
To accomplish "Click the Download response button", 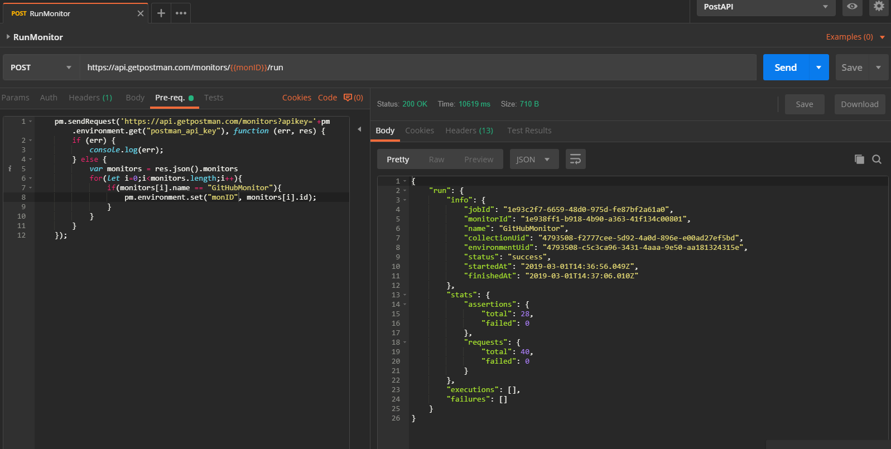I will click(x=860, y=104).
